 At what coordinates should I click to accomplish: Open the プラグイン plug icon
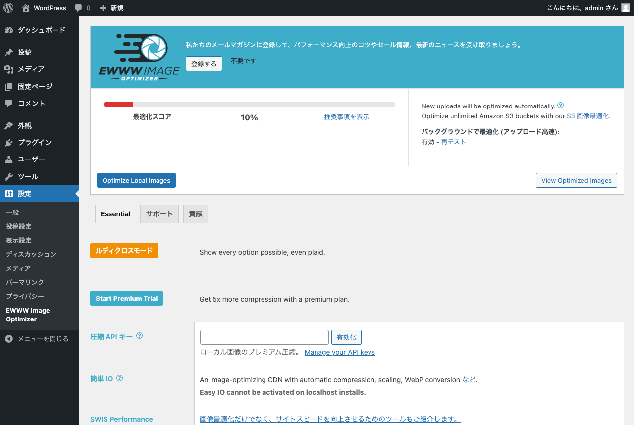[9, 143]
